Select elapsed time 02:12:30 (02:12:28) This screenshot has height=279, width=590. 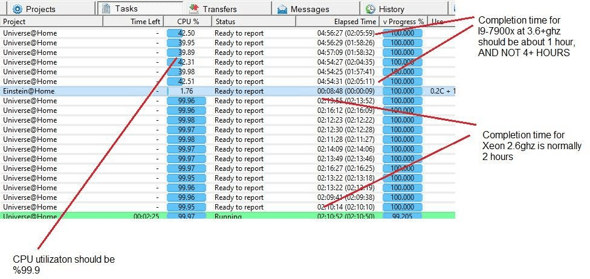click(346, 130)
